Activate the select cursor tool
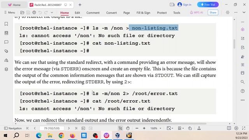The width and height of the screenshot is (249, 140). click(x=120, y=128)
